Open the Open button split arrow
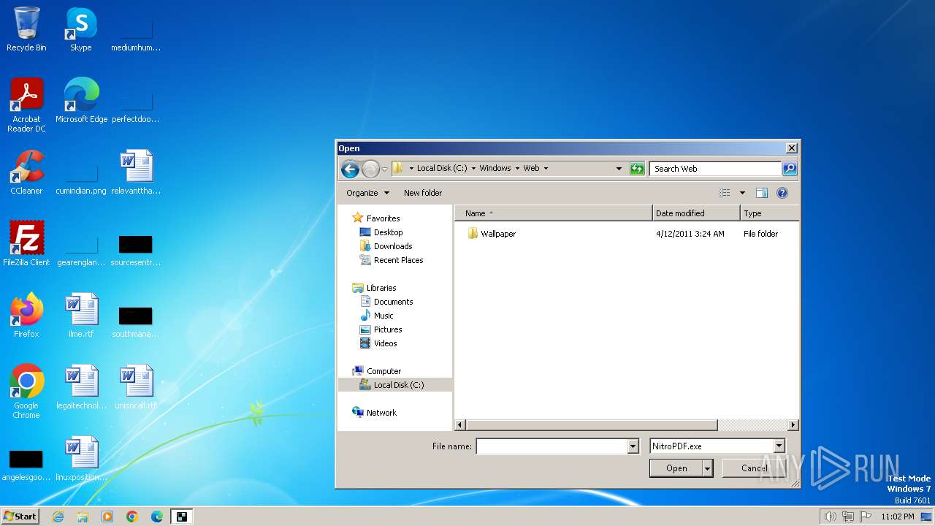Viewport: 935px width, 526px height. click(707, 468)
